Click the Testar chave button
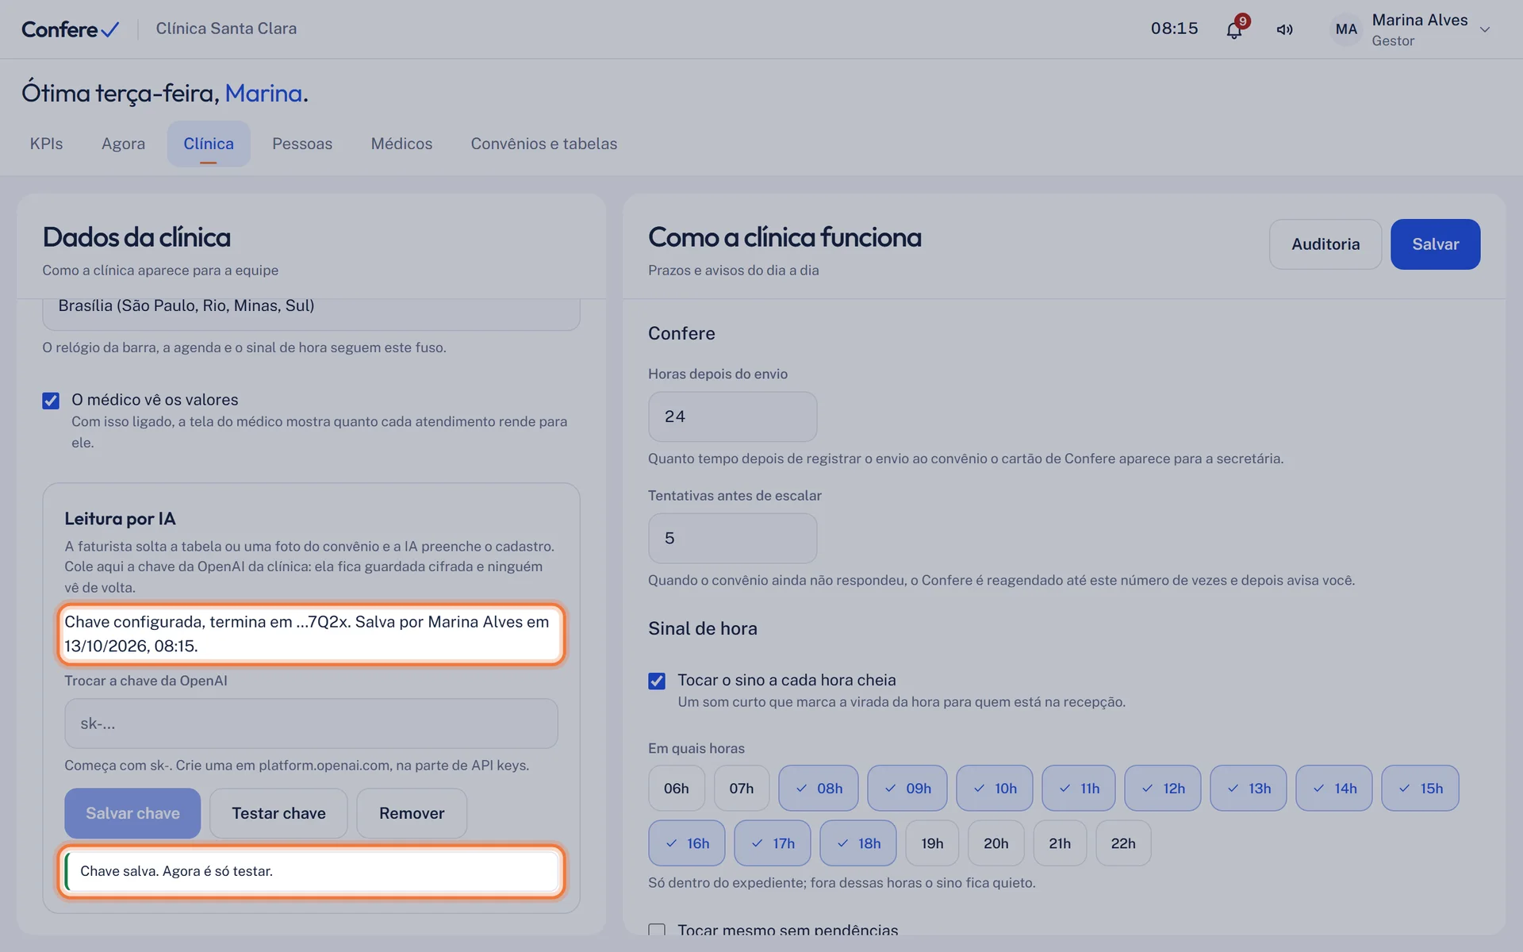Viewport: 1523px width, 952px height. 278,813
